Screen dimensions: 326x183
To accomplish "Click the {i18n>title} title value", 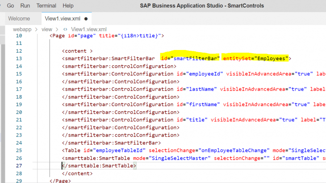I will [139, 36].
